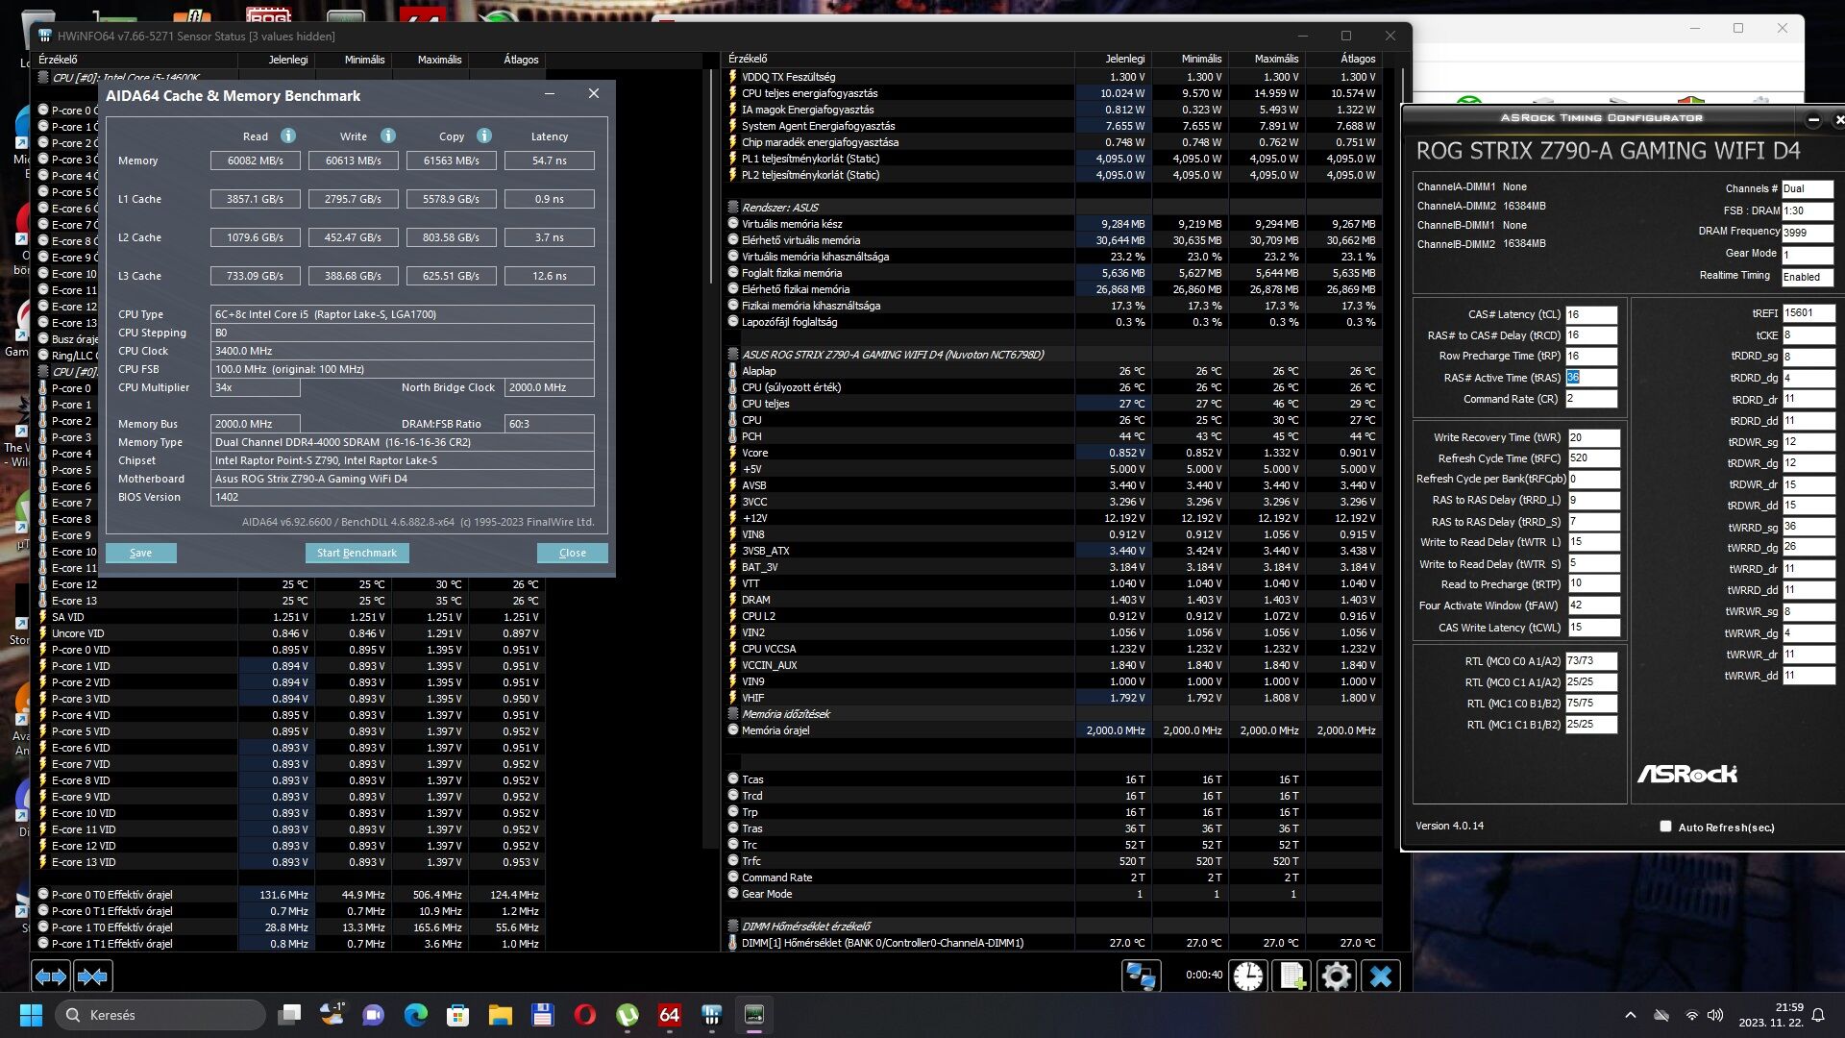Screen dimensions: 1845x1038
Task: Start logging with the log file icon
Action: [x=1291, y=976]
